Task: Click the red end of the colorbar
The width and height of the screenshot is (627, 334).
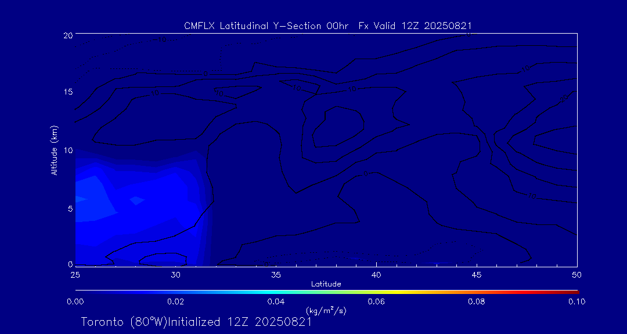Action: 568,292
